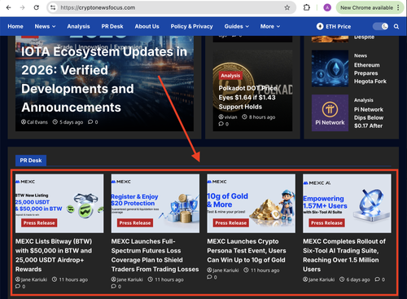Reload the page with the refresh icon
This screenshot has width=407, height=299.
coord(37,7)
